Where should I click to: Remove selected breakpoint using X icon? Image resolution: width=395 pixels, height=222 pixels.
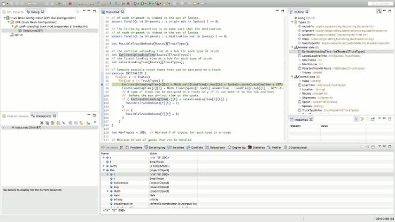click(x=42, y=123)
